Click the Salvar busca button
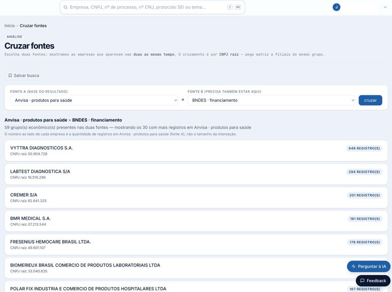Viewport: 392px width, 292px height. pyautogui.click(x=24, y=75)
